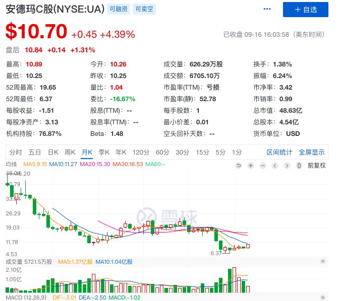This screenshot has width=339, height=301.
Task: Click the MA10:11.27 moving average label
Action: click(63, 164)
